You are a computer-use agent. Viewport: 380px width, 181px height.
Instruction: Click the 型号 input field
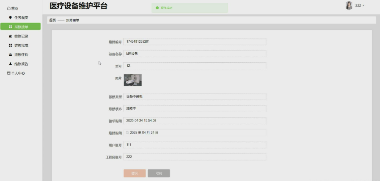coord(195,66)
